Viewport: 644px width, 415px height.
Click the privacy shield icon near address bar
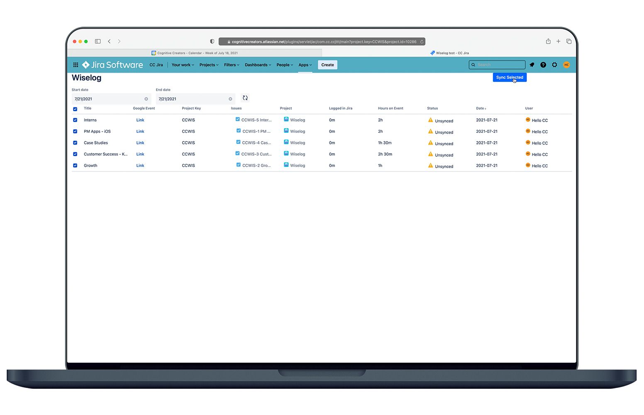pyautogui.click(x=212, y=41)
